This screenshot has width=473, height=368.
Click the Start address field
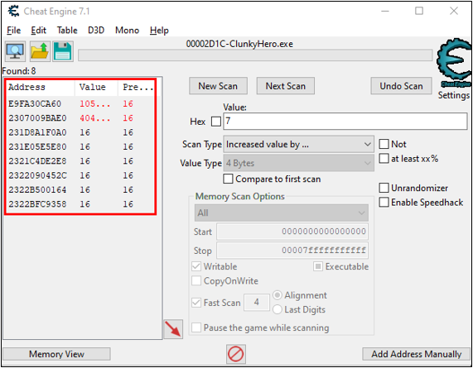click(x=292, y=232)
